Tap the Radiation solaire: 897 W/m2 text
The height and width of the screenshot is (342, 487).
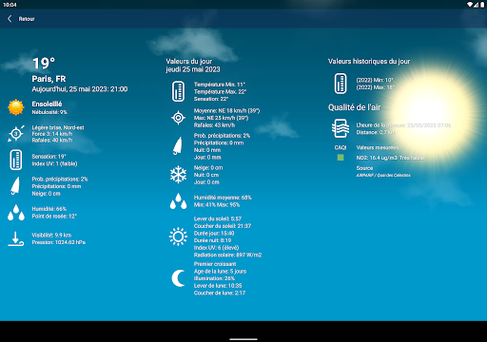click(227, 255)
